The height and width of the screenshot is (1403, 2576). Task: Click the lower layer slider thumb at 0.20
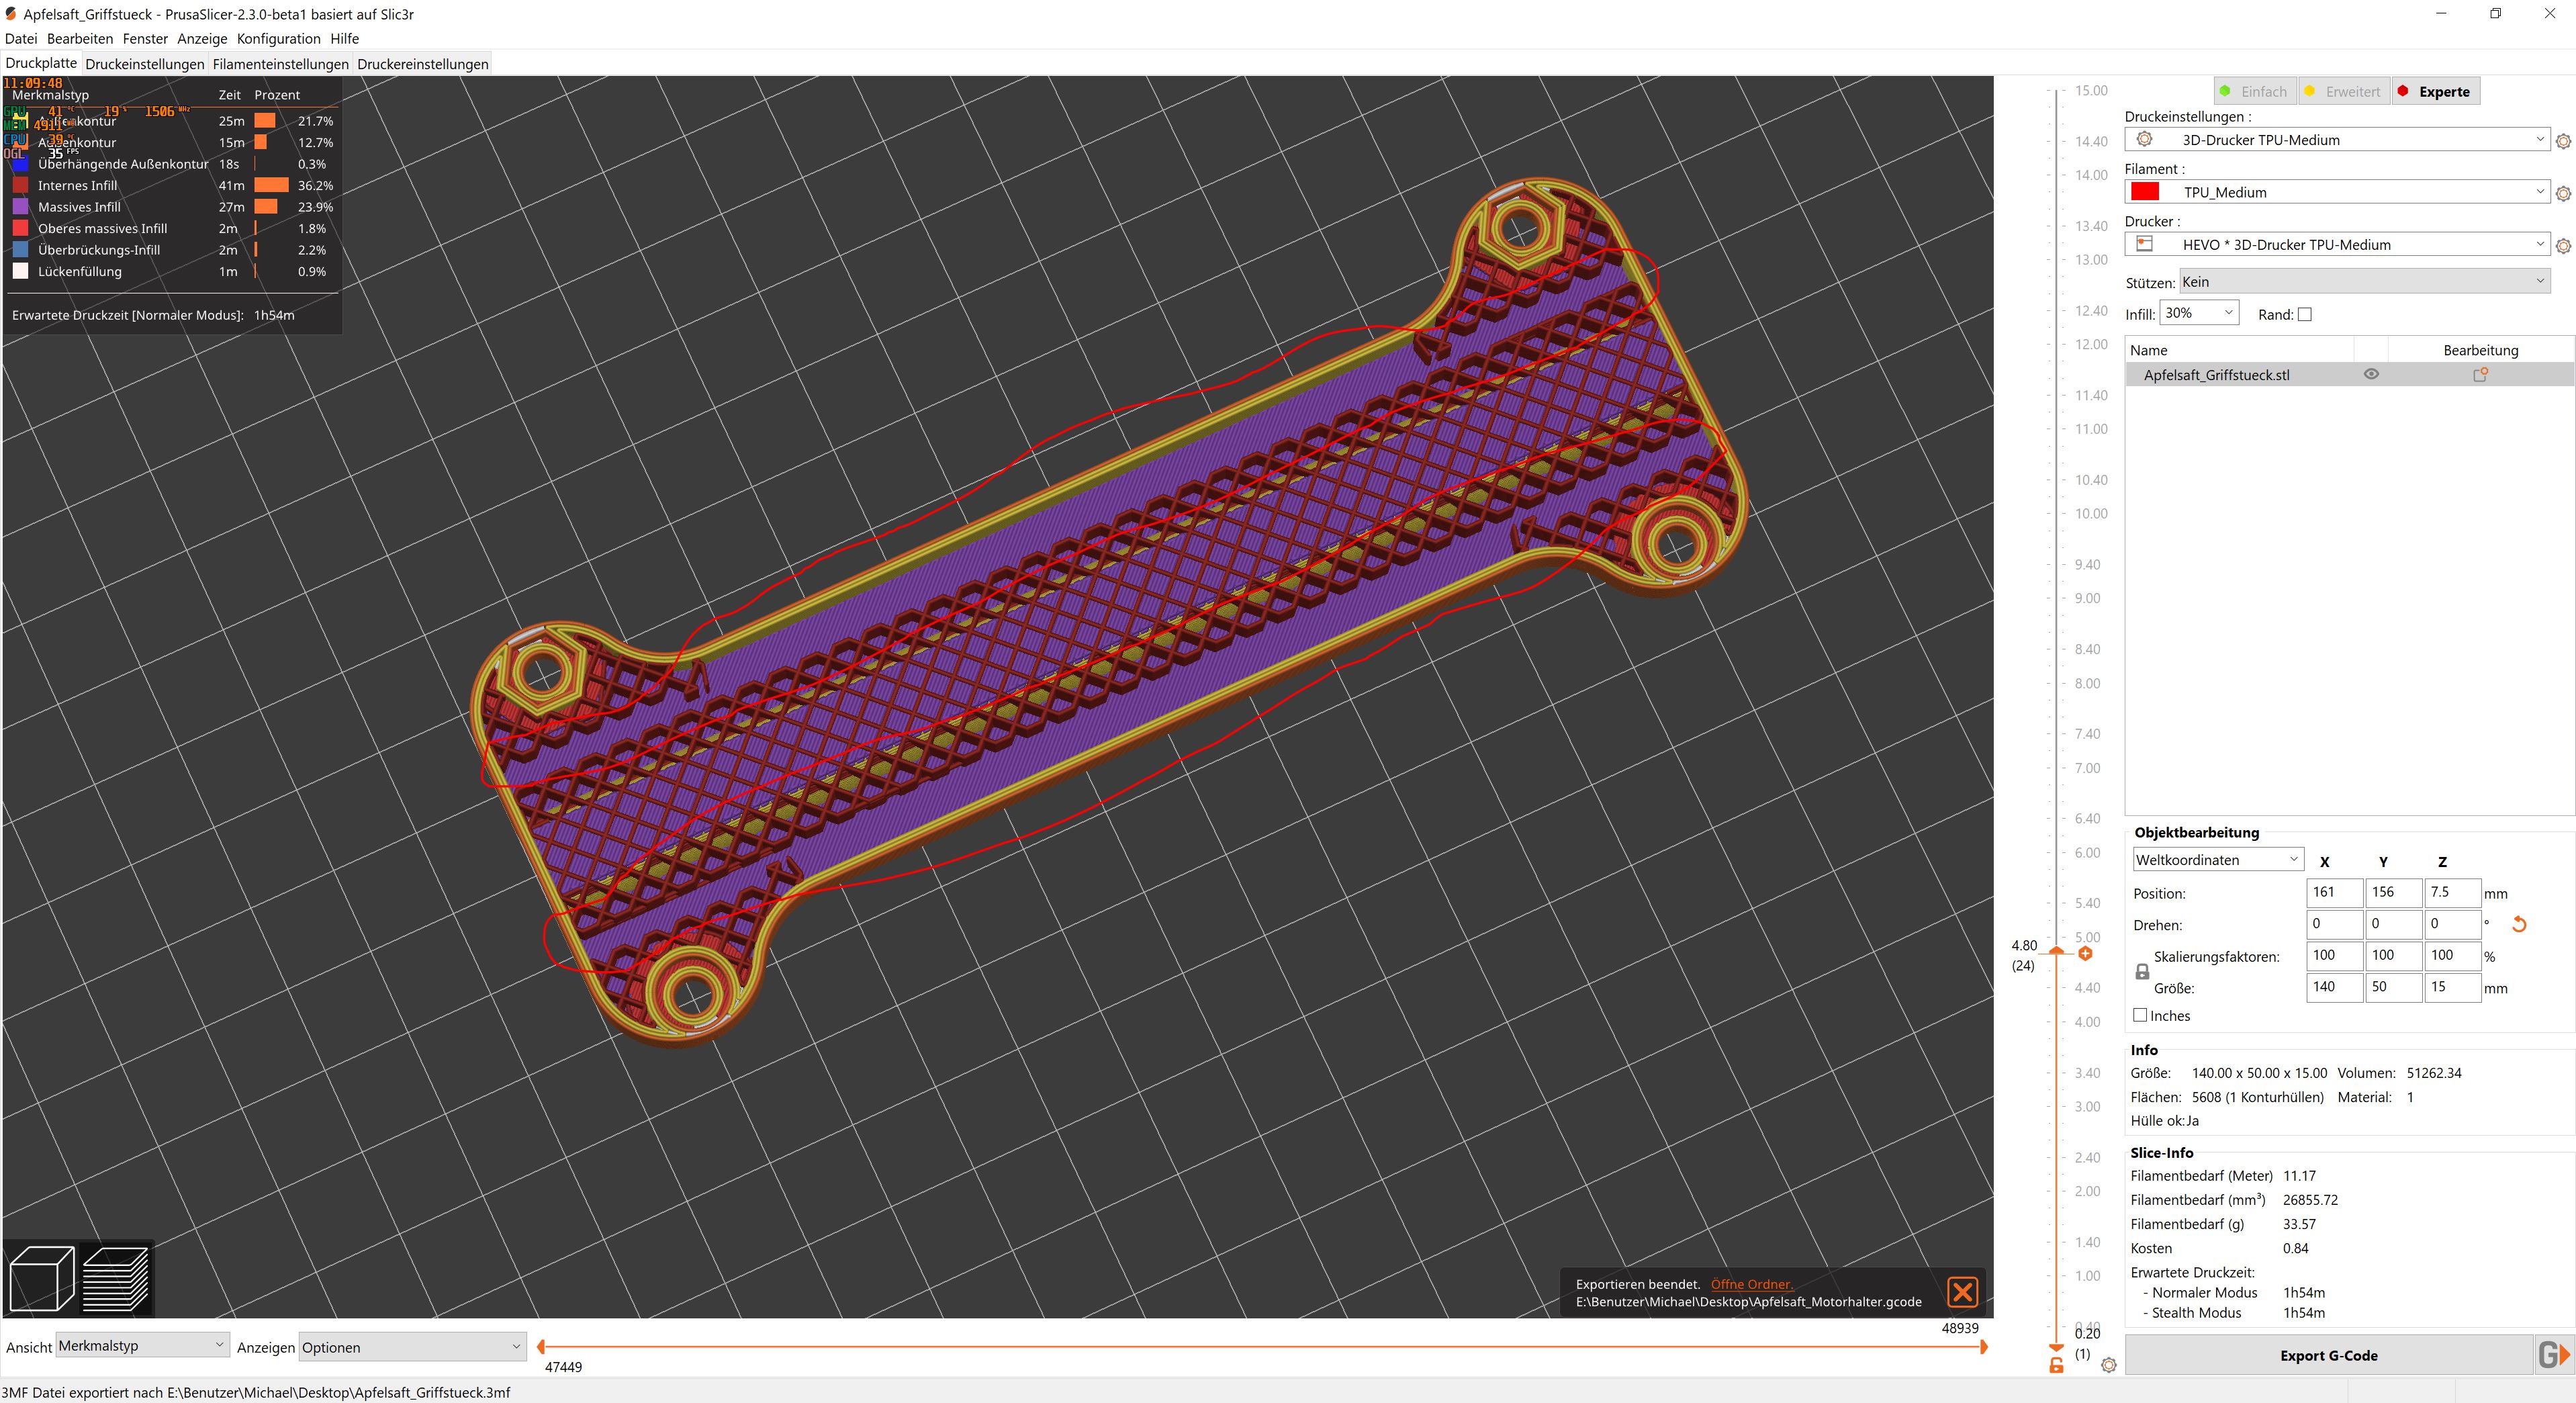coord(2056,1347)
